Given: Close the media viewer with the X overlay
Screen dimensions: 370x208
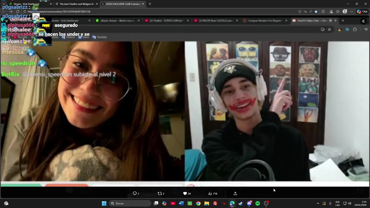Looking at the screenshot, I should pyautogui.click(x=6, y=21).
